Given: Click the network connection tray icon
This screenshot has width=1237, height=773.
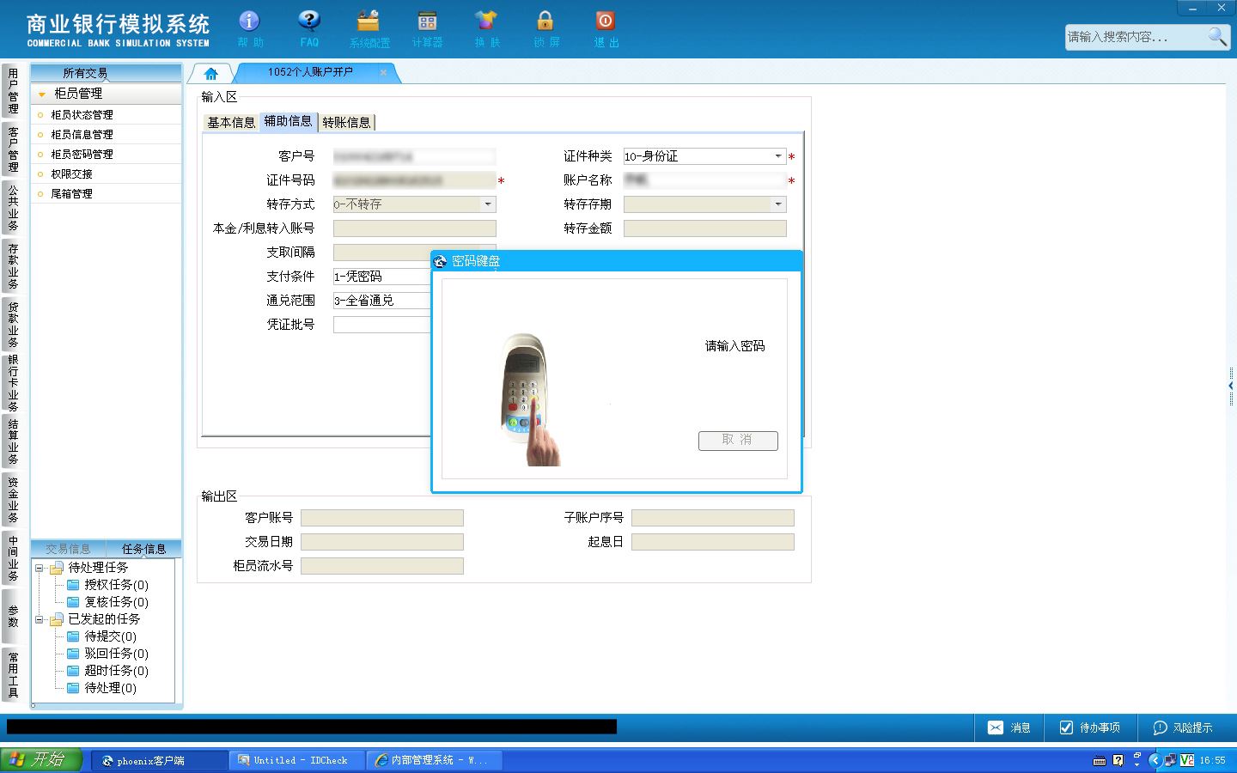Looking at the screenshot, I should click(x=1170, y=760).
